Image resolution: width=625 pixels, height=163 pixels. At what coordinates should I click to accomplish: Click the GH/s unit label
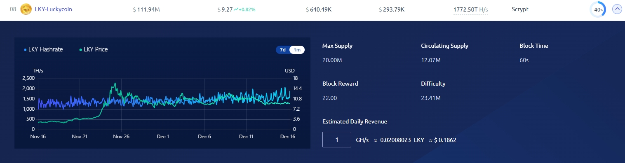pyautogui.click(x=363, y=140)
